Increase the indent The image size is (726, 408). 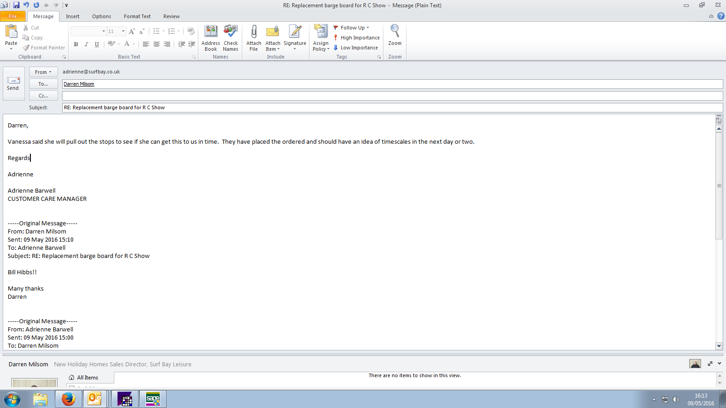(192, 44)
